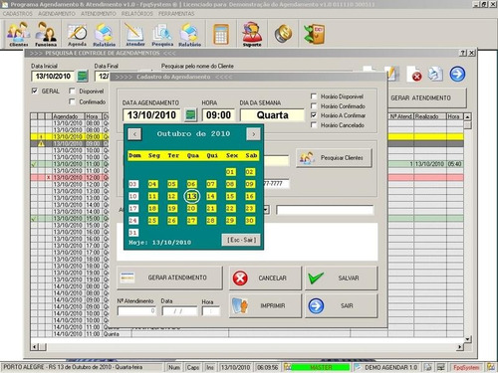This screenshot has height=373, width=498.
Task: Open calendar icon next to Data Inicial
Action: (83, 77)
